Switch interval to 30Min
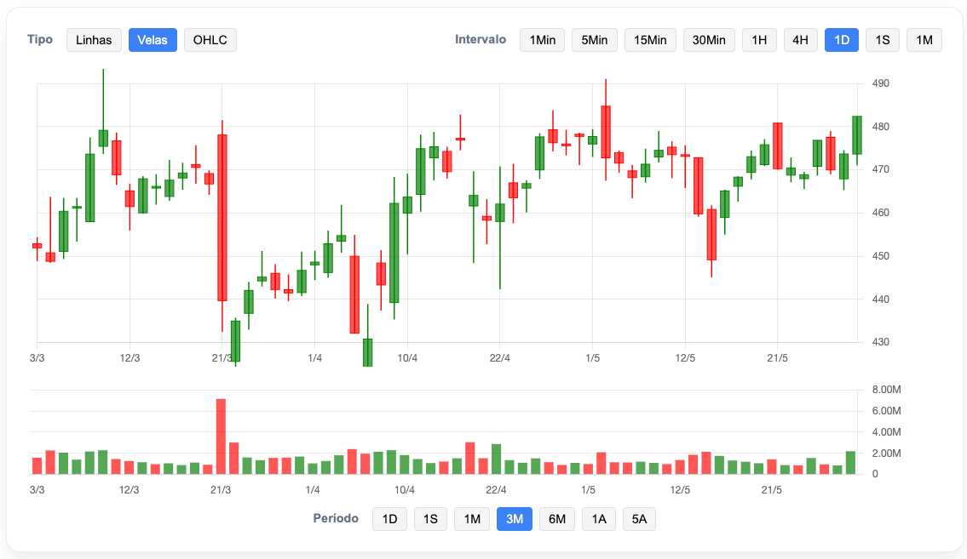 coord(709,40)
